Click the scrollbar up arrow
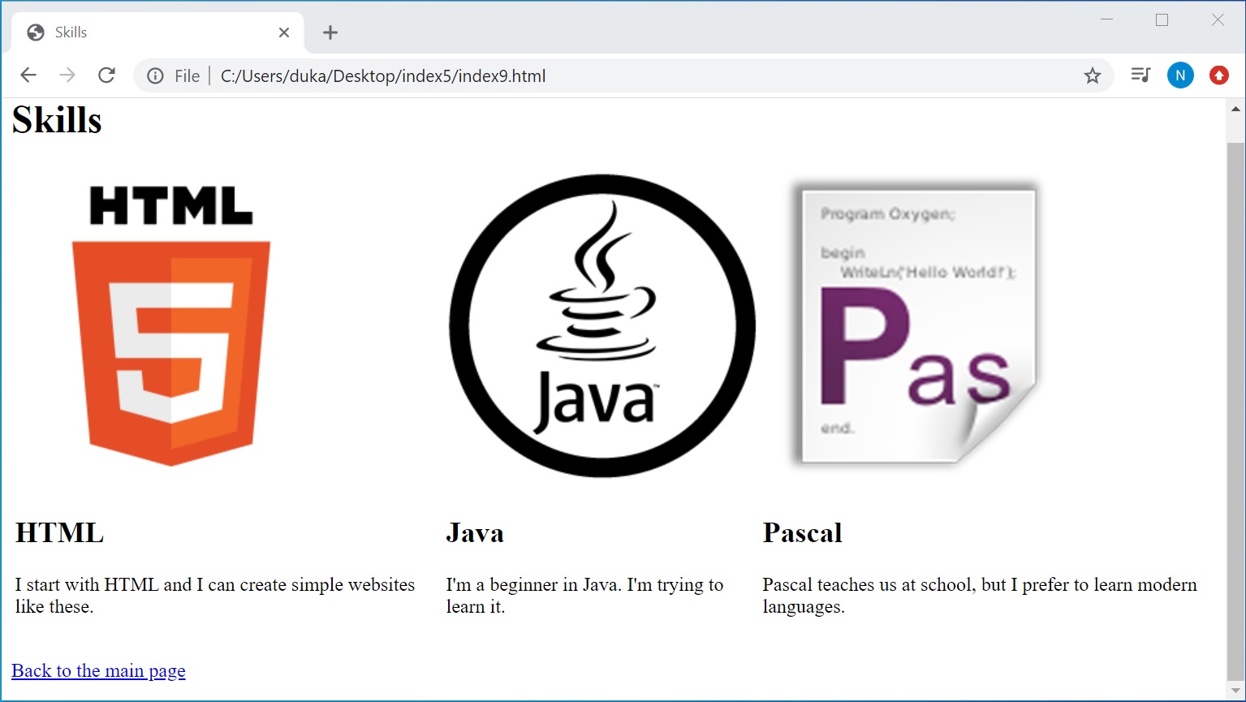 tap(1235, 109)
